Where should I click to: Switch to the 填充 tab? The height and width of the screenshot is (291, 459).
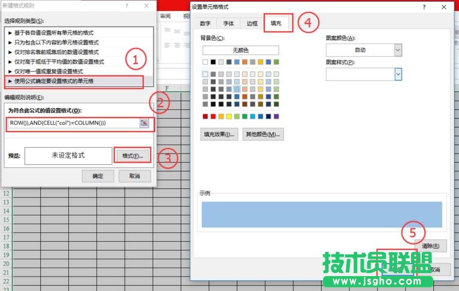point(276,23)
